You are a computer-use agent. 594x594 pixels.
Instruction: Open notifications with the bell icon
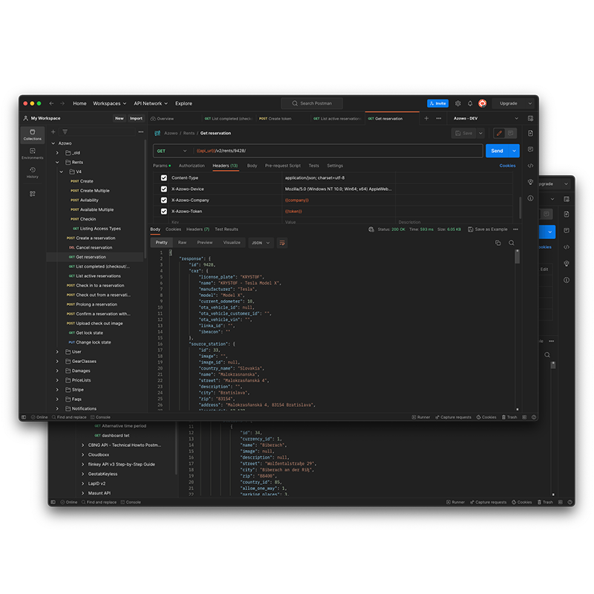[x=470, y=103]
